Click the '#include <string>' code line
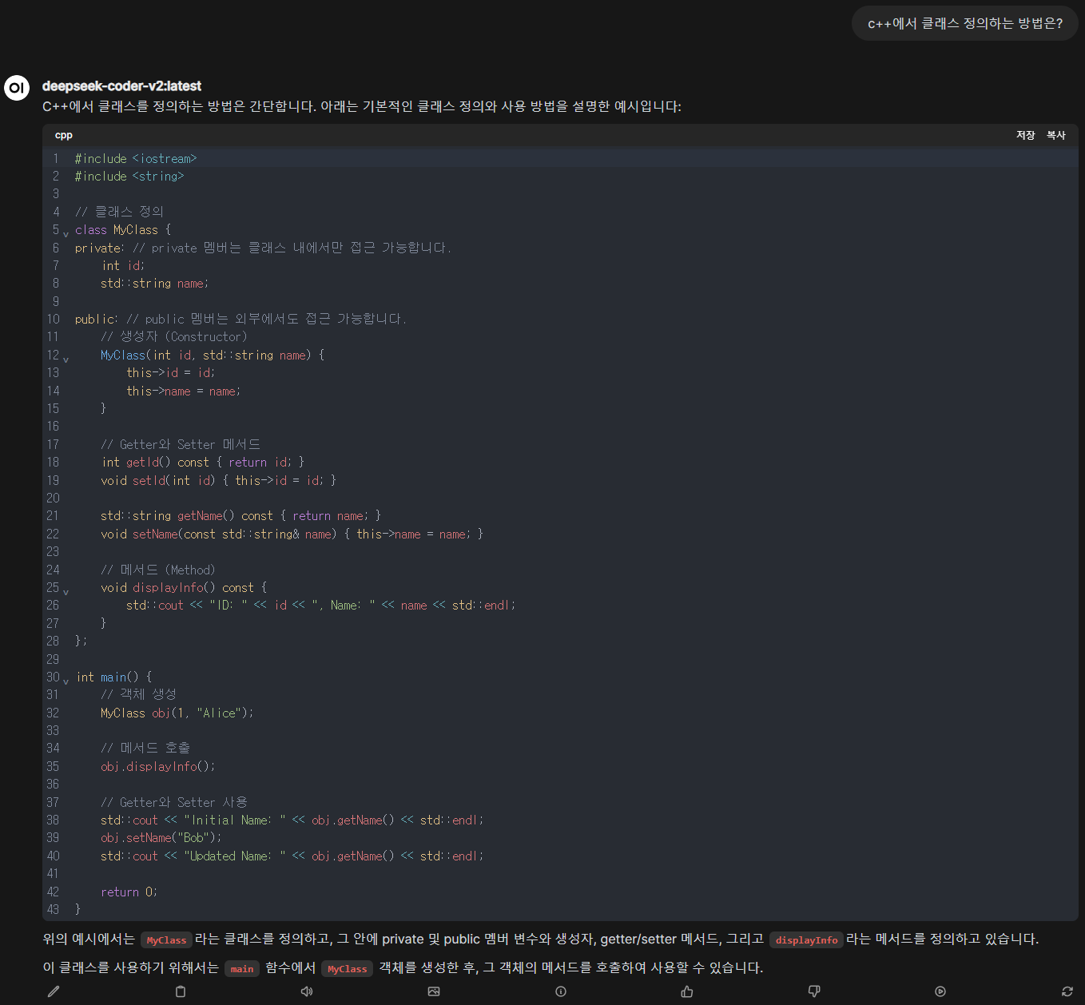The image size is (1085, 1005). pos(129,176)
